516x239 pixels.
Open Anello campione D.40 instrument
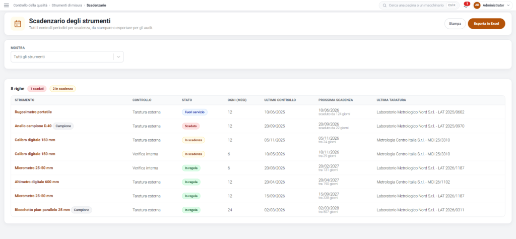point(33,126)
